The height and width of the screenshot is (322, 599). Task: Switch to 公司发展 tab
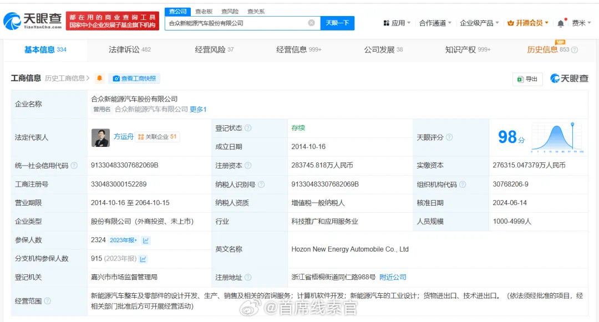pos(384,49)
